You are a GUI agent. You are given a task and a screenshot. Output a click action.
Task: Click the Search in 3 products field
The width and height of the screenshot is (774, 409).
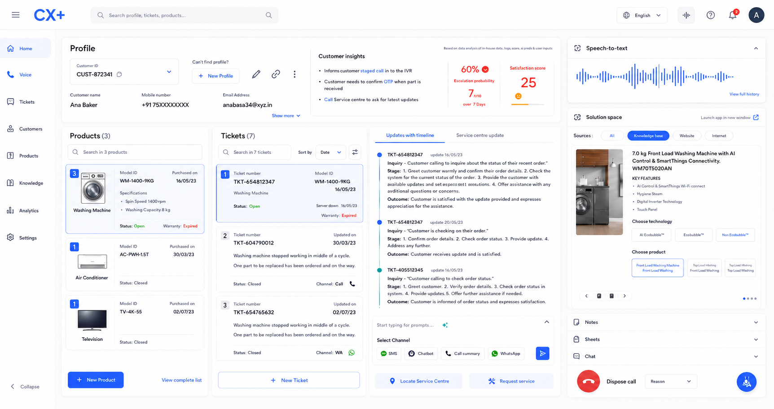coord(135,152)
